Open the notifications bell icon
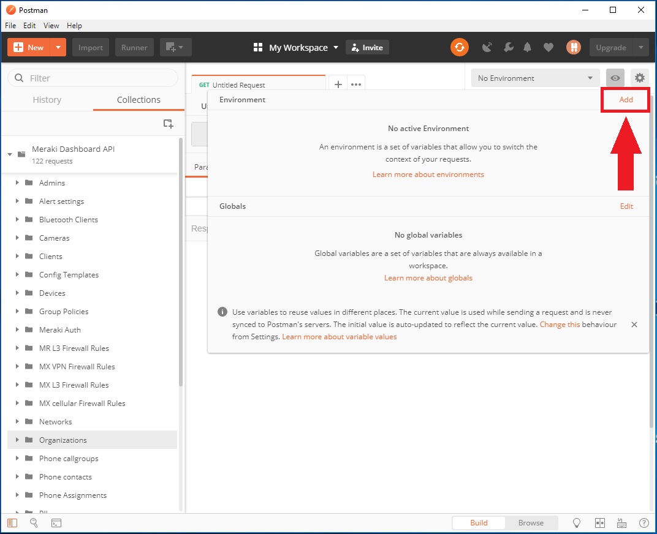Image resolution: width=657 pixels, height=534 pixels. coord(528,47)
